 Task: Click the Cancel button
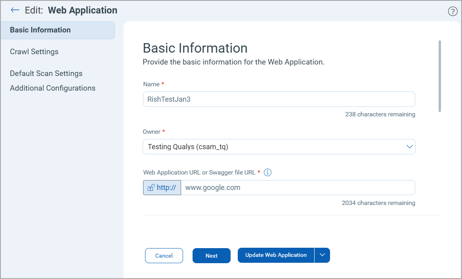[x=164, y=256]
